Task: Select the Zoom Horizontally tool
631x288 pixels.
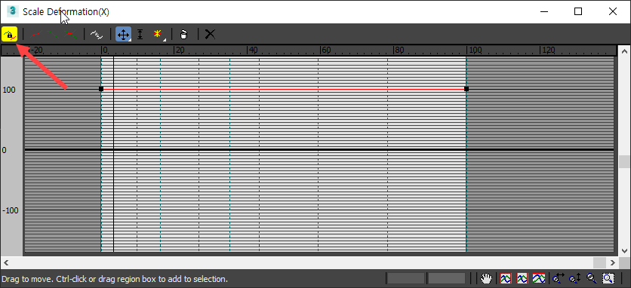Action: [558, 278]
